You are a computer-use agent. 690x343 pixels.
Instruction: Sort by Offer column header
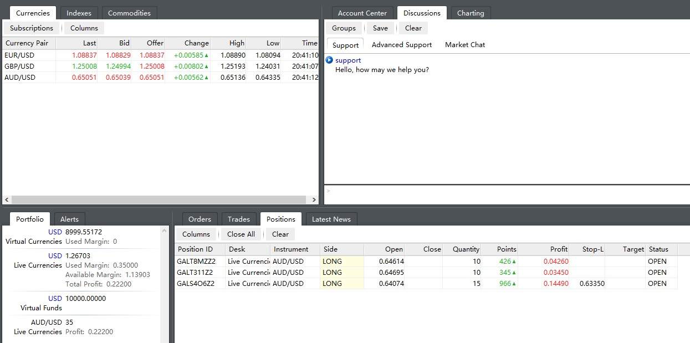pos(149,43)
